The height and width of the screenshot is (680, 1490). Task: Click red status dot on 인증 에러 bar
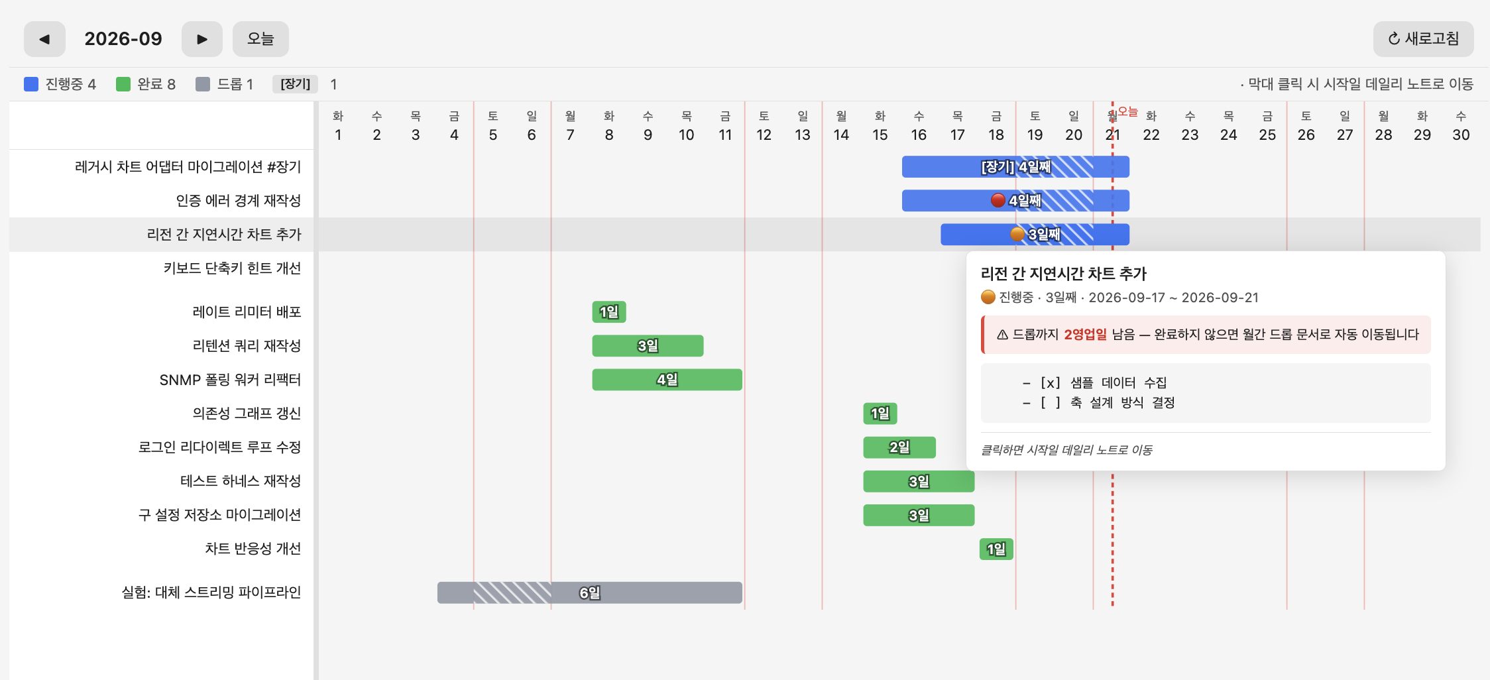pyautogui.click(x=998, y=200)
